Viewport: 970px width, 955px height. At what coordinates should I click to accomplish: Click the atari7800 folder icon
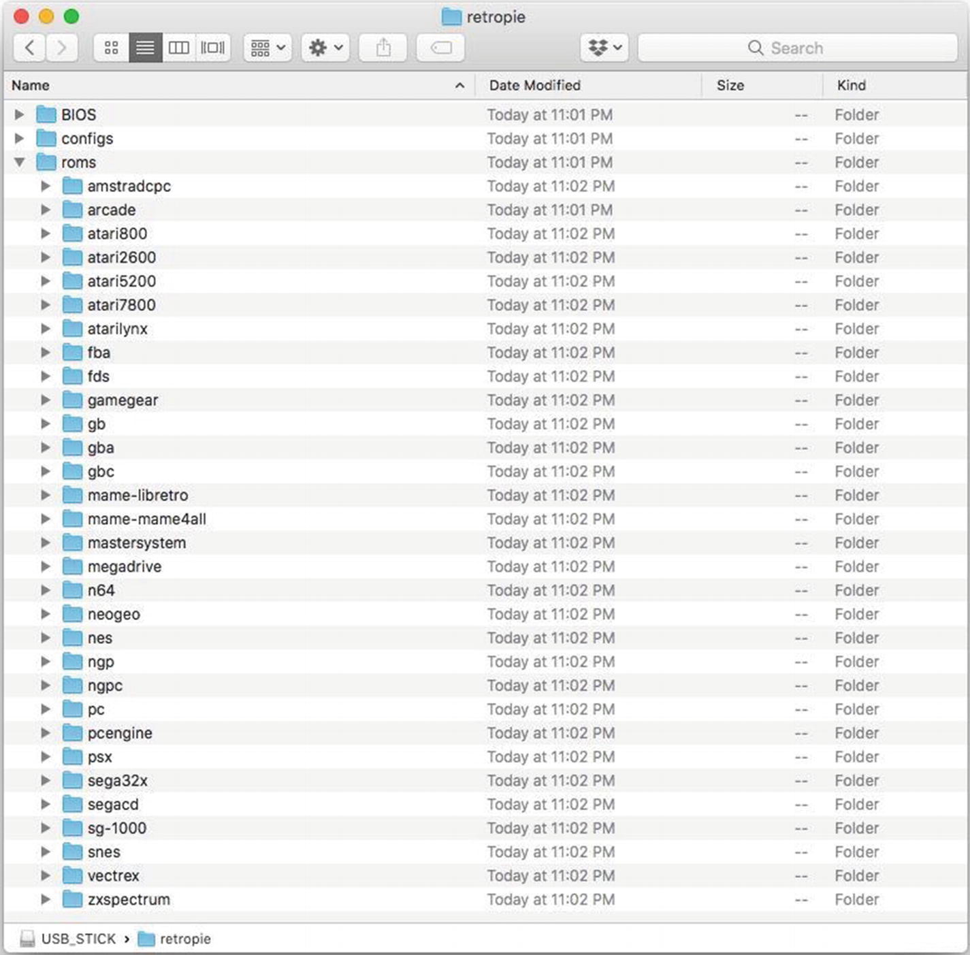[x=72, y=305]
